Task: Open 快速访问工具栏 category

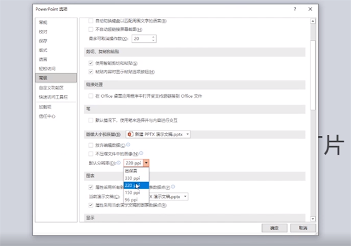Action: pyautogui.click(x=56, y=97)
